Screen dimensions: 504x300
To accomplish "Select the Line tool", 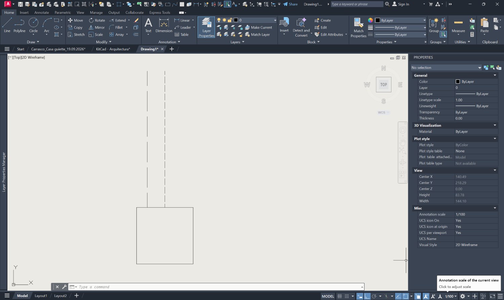I will pyautogui.click(x=7, y=26).
